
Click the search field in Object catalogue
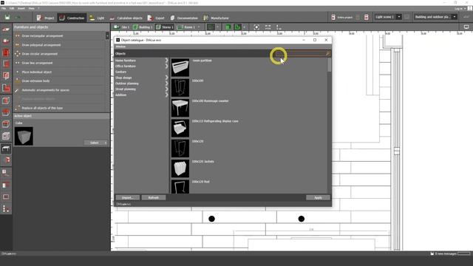pos(304,54)
